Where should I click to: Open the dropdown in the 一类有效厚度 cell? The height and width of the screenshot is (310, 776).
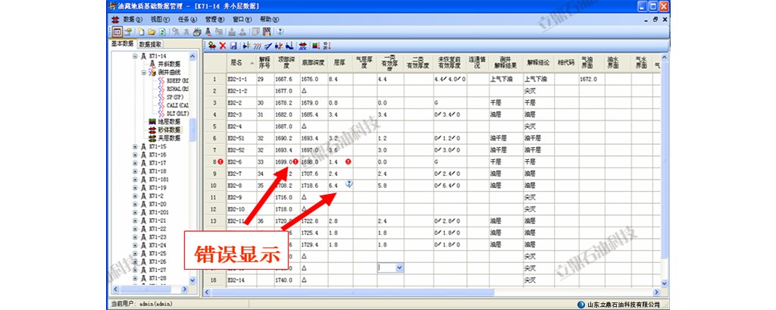(x=399, y=268)
